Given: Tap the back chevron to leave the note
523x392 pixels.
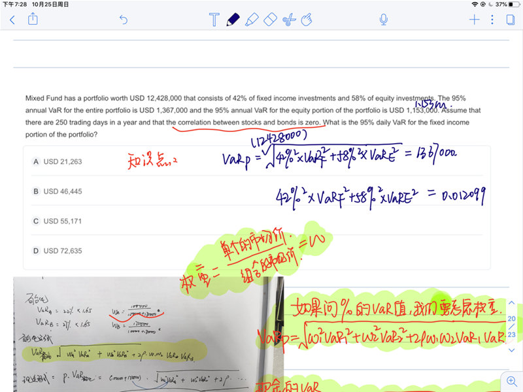Looking at the screenshot, I should pyautogui.click(x=12, y=20).
